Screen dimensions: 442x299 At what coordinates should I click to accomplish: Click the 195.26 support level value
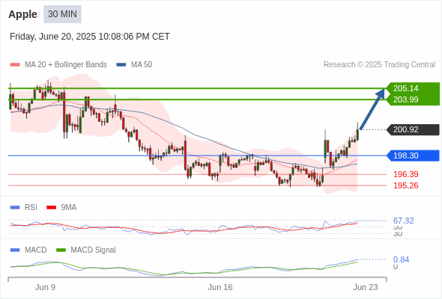[406, 185]
